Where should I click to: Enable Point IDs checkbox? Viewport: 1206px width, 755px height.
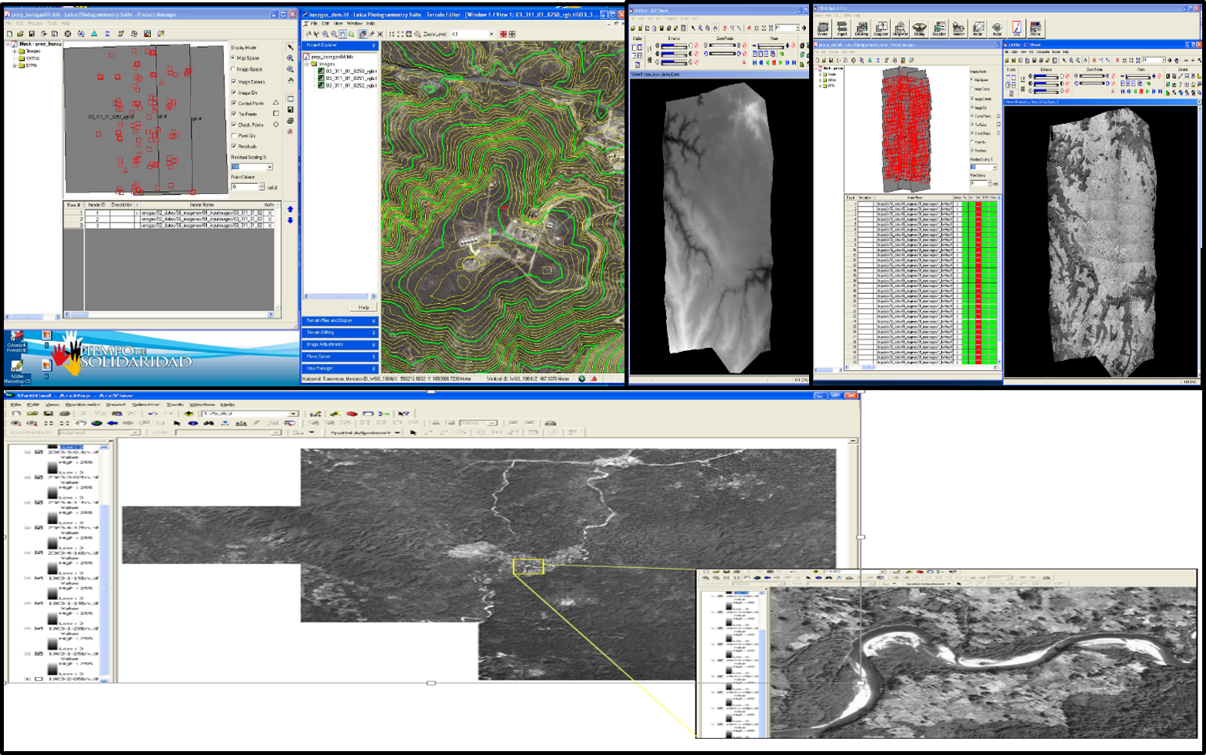pos(234,135)
